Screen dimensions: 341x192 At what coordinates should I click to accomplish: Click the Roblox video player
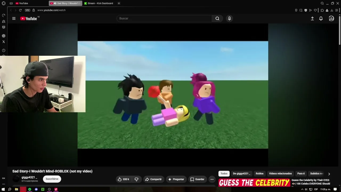coord(173,95)
